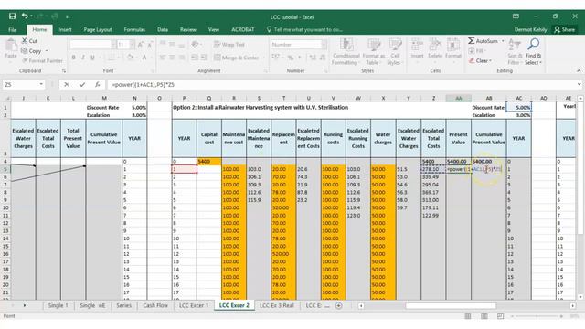Image resolution: width=585 pixels, height=329 pixels.
Task: Click the horizontal scrollbar thumb
Action: [451, 306]
